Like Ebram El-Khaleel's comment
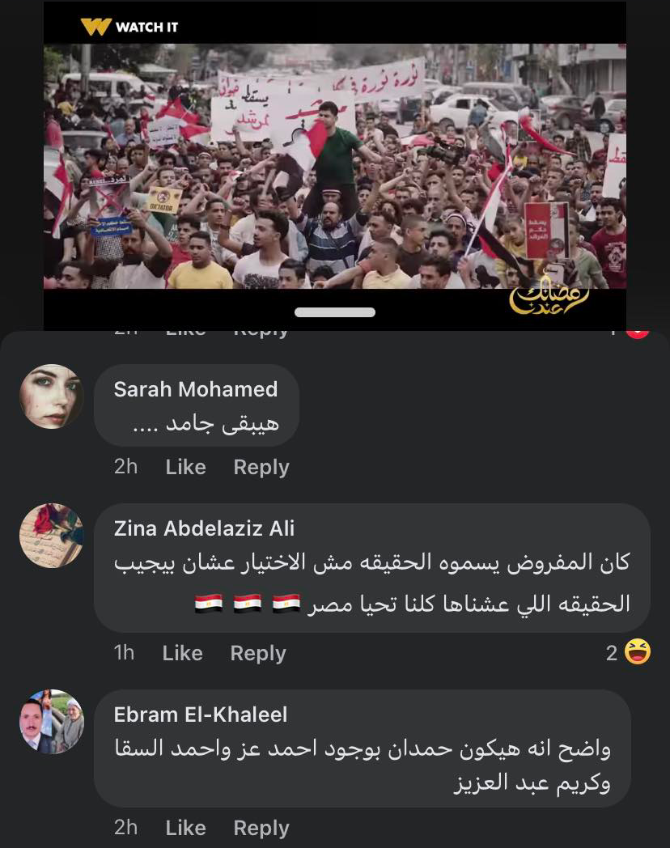The image size is (670, 848). 185,828
